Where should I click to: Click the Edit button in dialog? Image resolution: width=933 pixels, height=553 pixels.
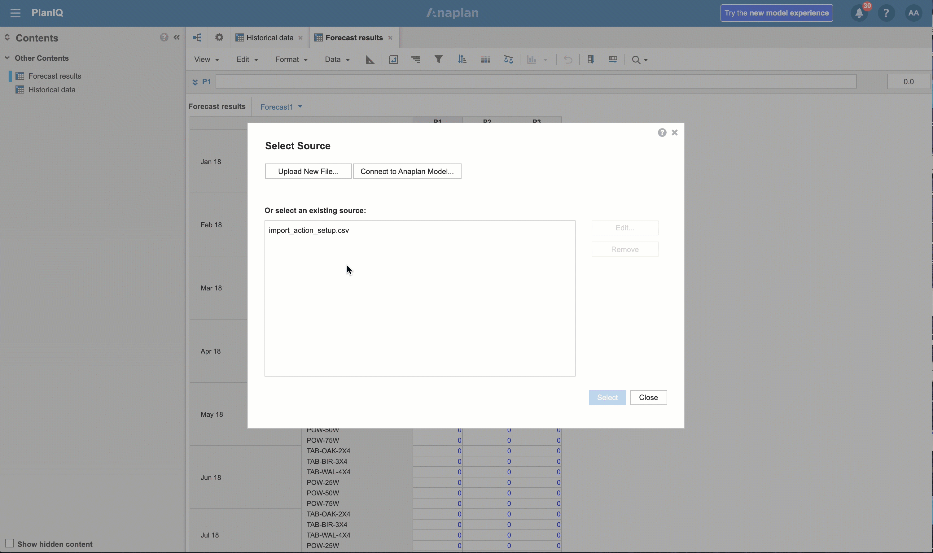(x=625, y=228)
